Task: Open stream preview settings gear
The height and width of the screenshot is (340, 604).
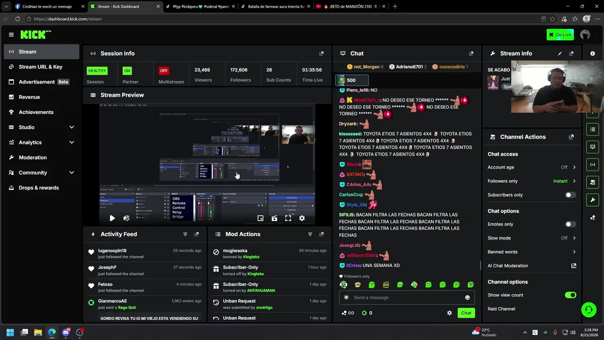Action: point(302,218)
